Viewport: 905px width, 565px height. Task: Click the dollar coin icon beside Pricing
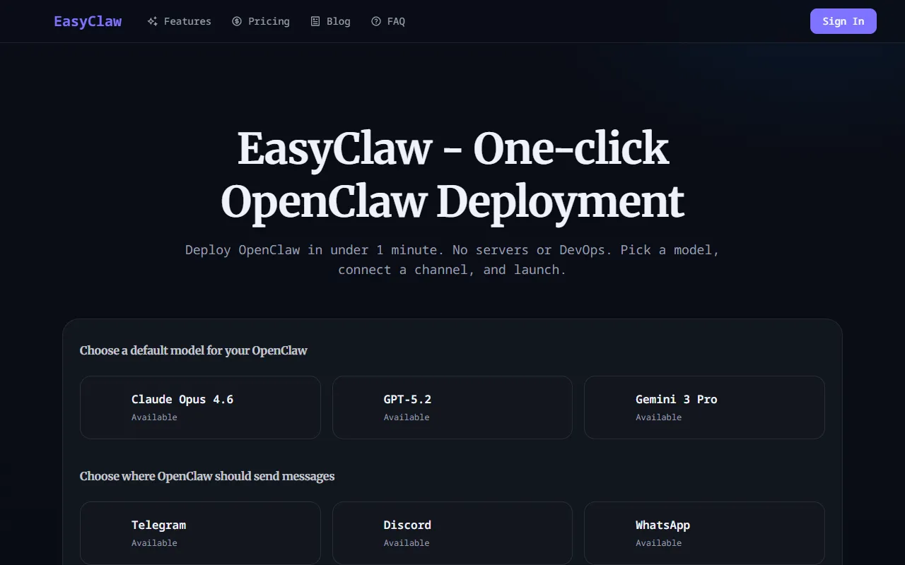pos(237,21)
